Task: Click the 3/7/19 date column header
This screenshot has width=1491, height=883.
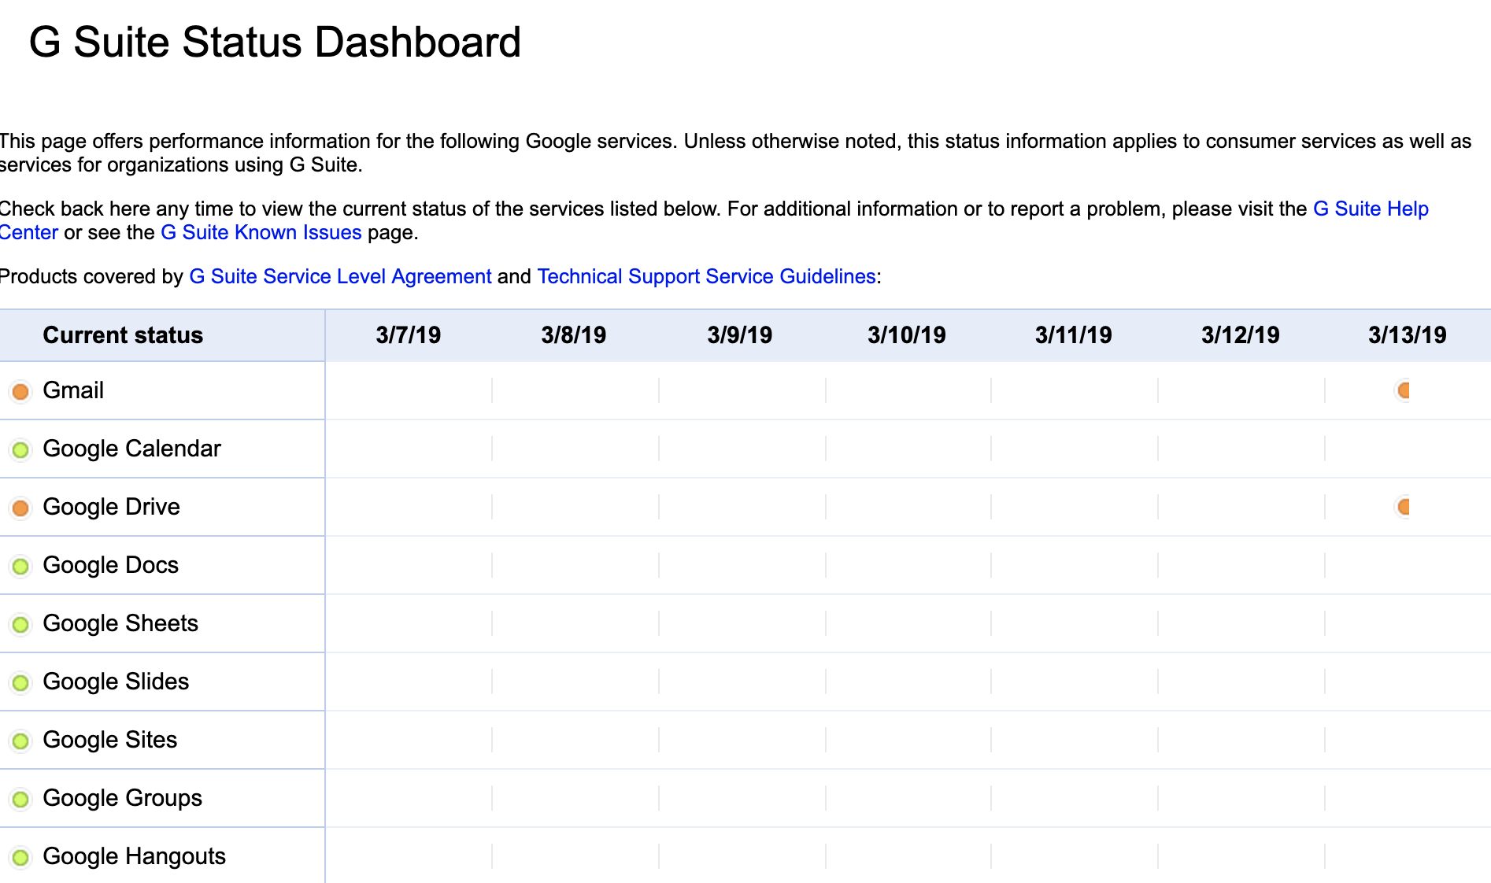Action: pos(408,335)
